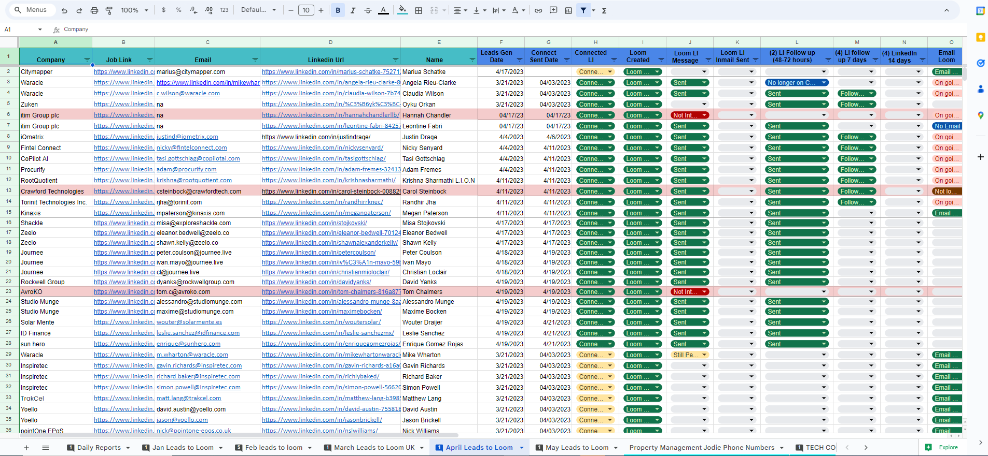Open the horizontal align dropdown
The height and width of the screenshot is (456, 988).
coord(461,10)
